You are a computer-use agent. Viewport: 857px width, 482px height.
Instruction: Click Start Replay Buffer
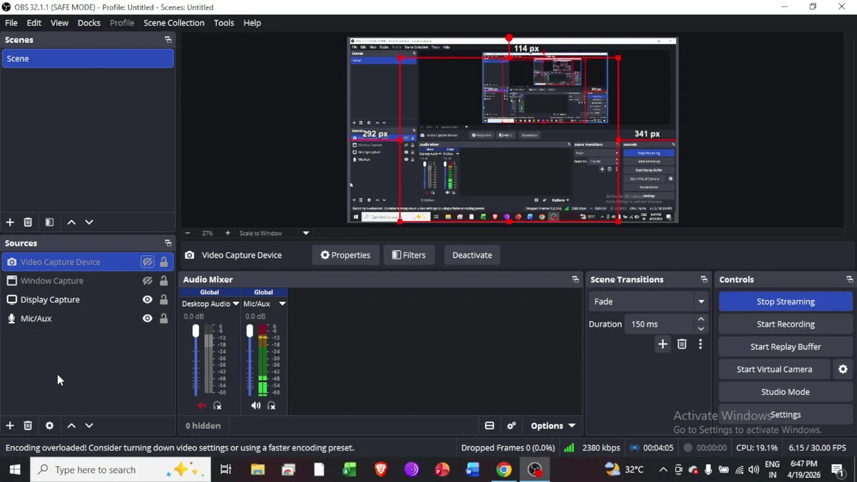pos(785,347)
